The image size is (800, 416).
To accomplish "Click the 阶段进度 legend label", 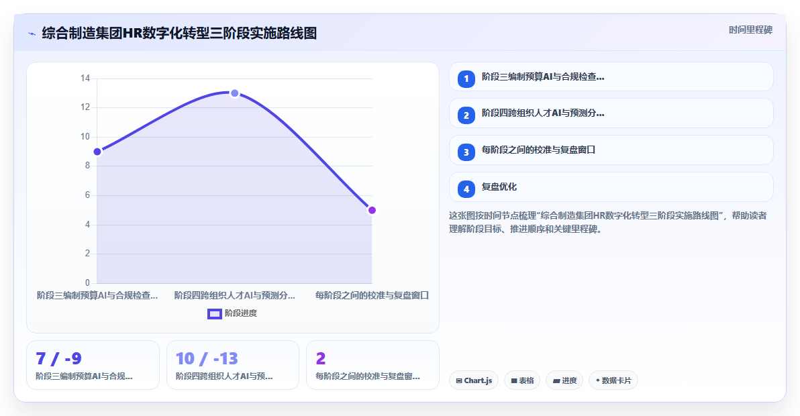I will [241, 313].
